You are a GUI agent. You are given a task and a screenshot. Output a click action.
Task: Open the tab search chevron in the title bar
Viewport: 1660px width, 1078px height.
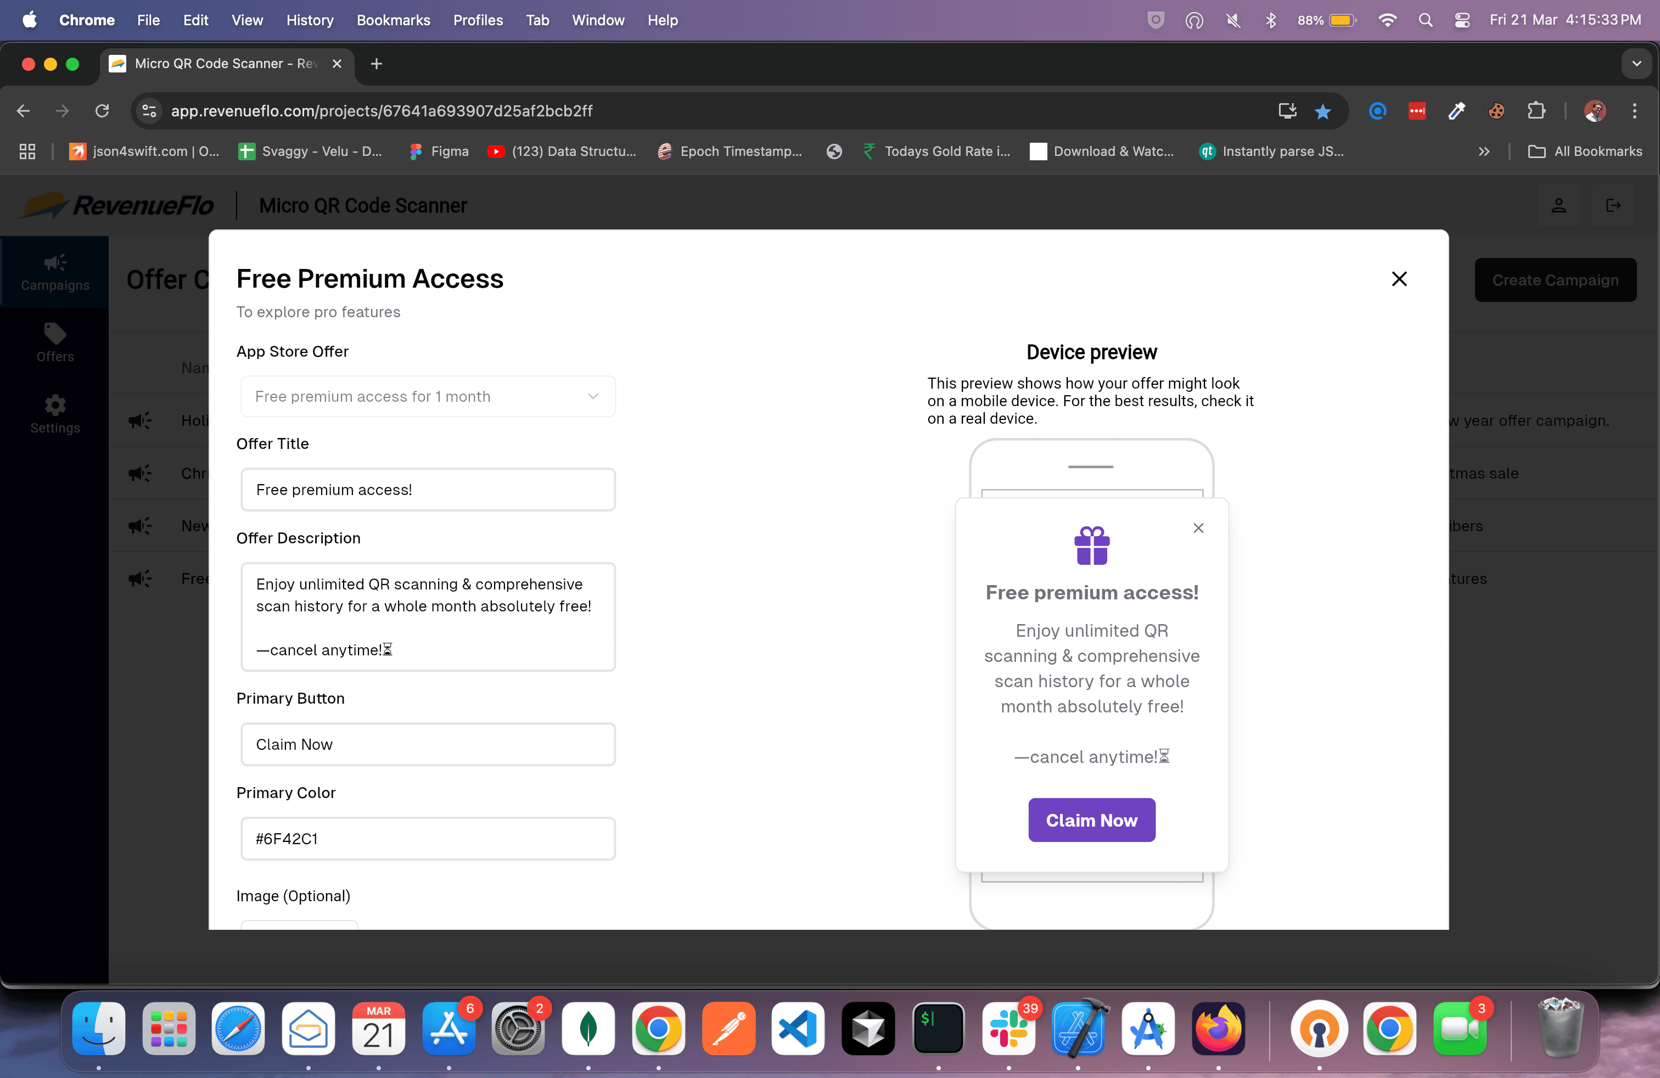[1636, 64]
